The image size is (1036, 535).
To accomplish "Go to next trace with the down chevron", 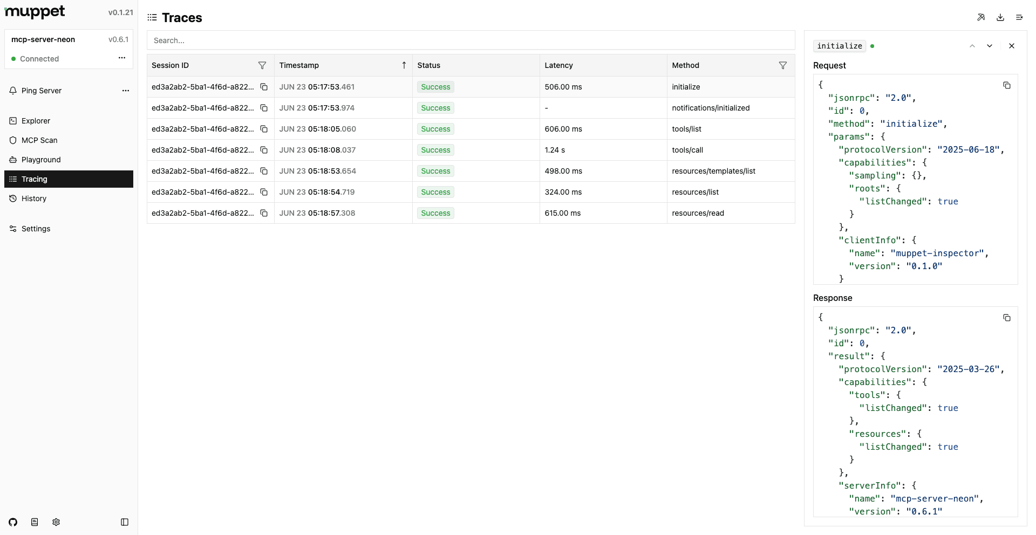I will (990, 46).
